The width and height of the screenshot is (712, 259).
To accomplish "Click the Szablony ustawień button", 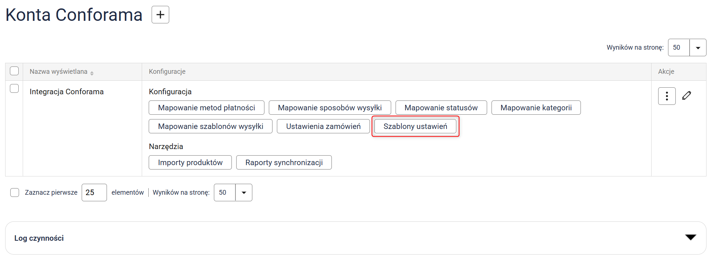I will click(415, 126).
